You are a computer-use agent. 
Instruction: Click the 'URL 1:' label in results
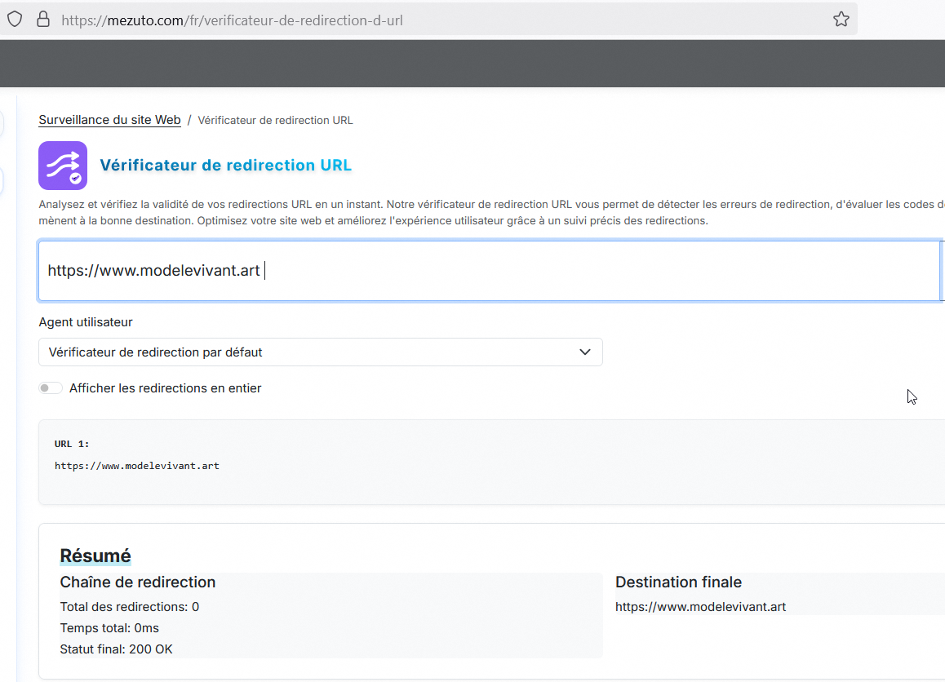[72, 444]
